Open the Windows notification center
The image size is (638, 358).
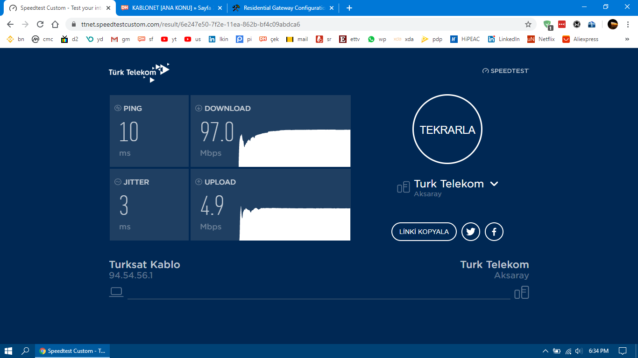pos(623,351)
